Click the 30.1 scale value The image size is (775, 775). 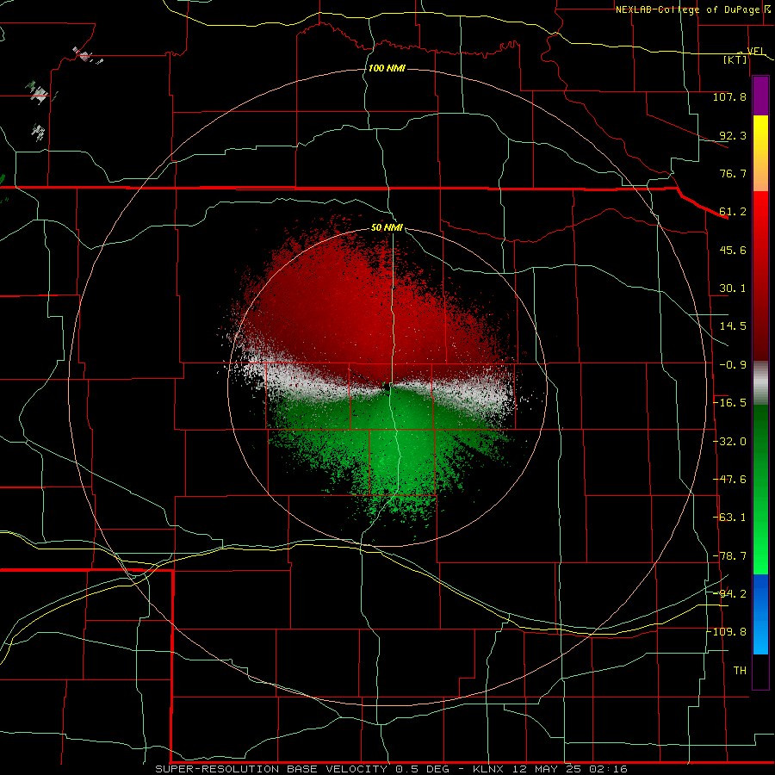733,288
